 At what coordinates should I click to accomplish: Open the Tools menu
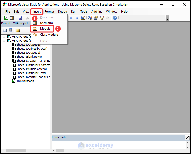[x=84, y=12]
